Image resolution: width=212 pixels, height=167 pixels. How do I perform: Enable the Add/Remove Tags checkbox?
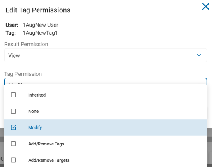(14, 144)
